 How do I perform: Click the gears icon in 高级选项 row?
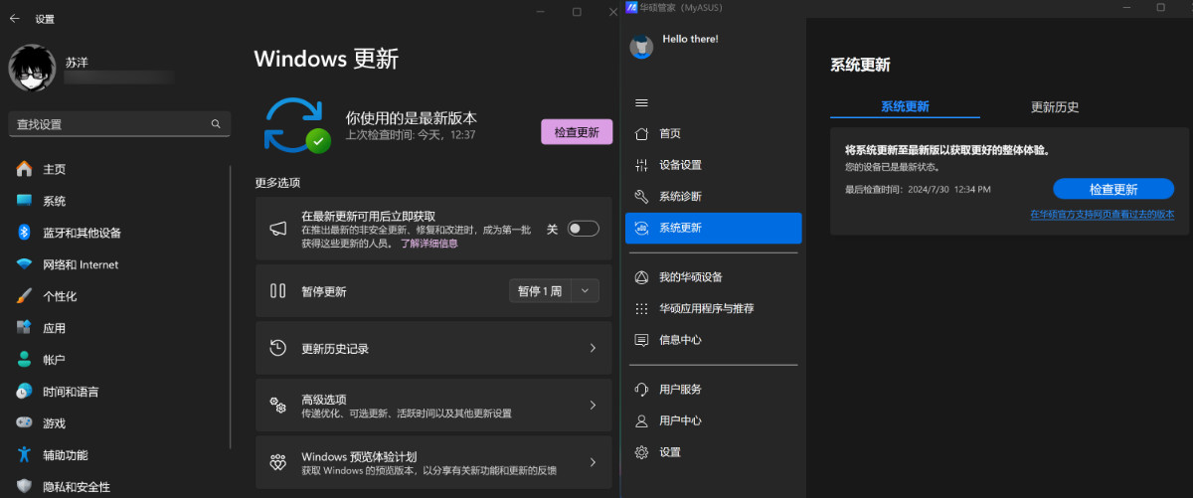coord(279,406)
